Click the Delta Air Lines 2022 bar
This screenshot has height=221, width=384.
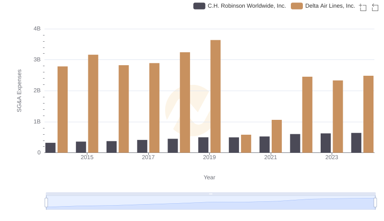[307, 115]
